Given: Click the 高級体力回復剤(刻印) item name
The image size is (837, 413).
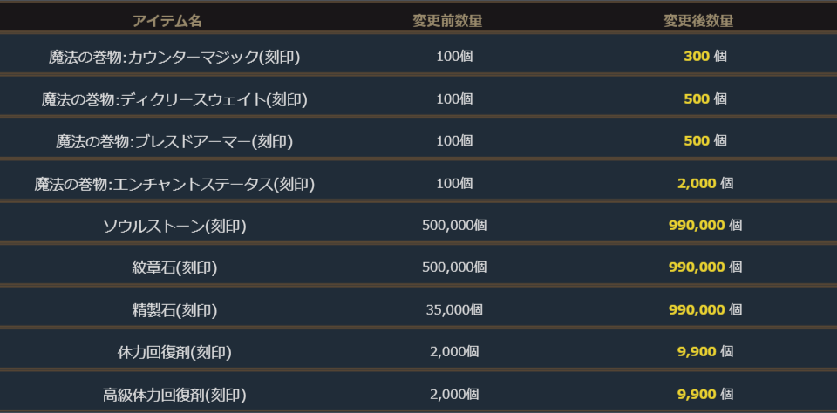Looking at the screenshot, I should point(174,395).
